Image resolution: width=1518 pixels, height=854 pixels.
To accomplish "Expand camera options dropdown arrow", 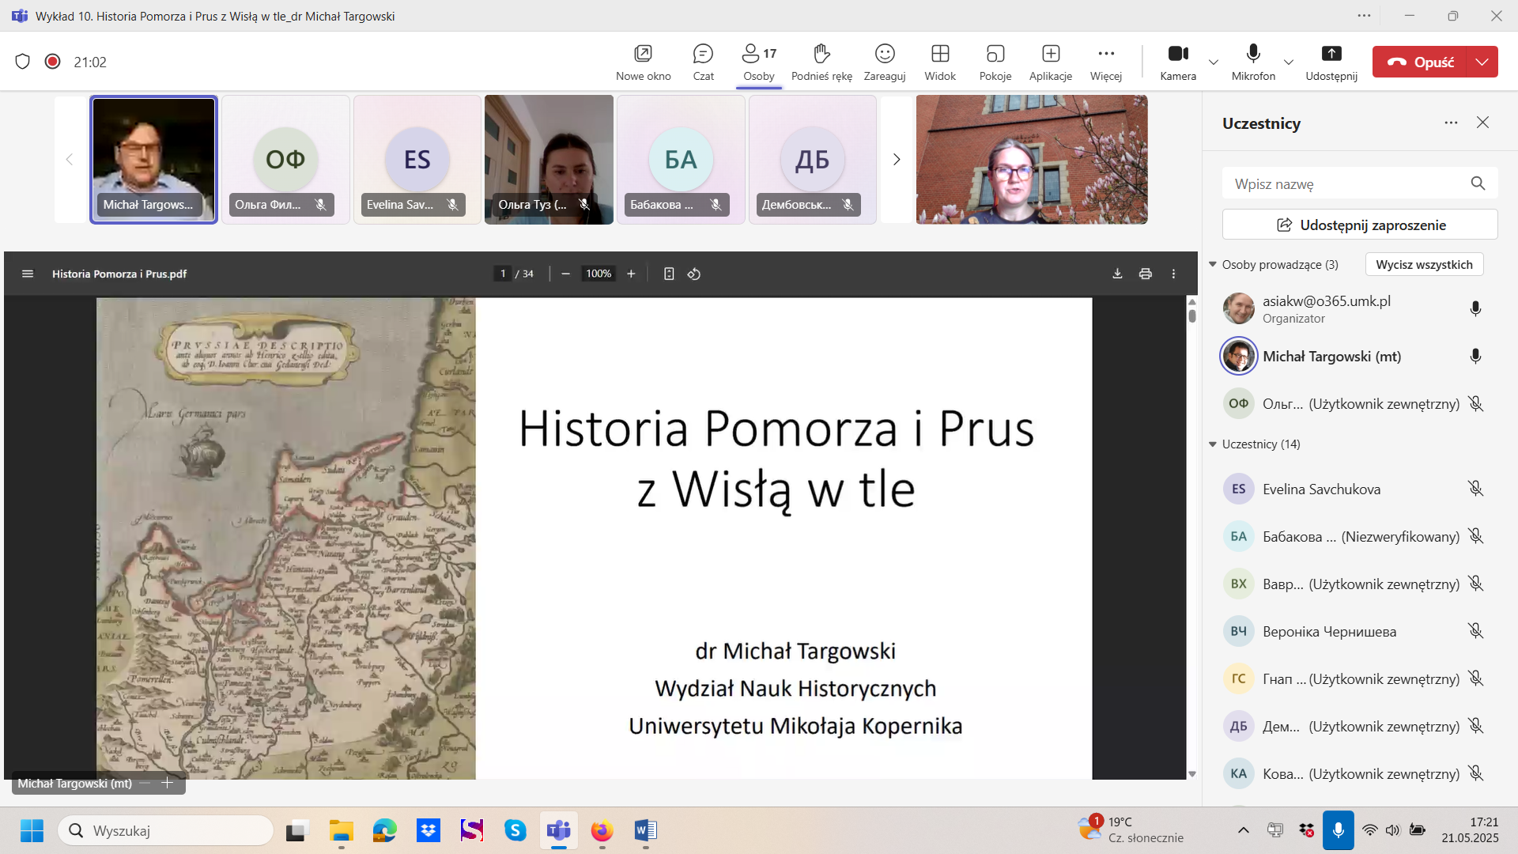I will 1214,62.
